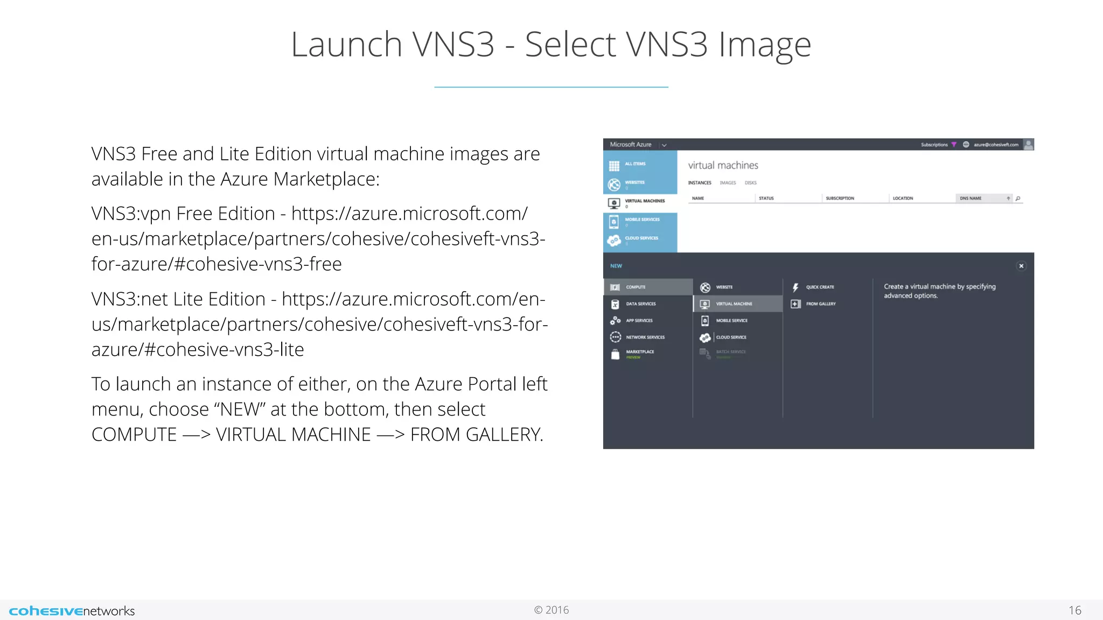Viewport: 1103px width, 620px height.
Task: Sort by the Name column header
Action: pos(698,199)
